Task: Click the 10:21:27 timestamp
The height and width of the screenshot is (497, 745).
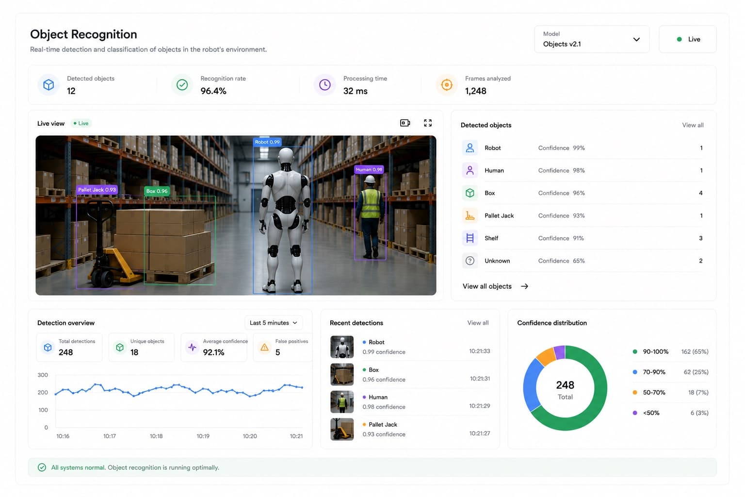Action: 479,433
